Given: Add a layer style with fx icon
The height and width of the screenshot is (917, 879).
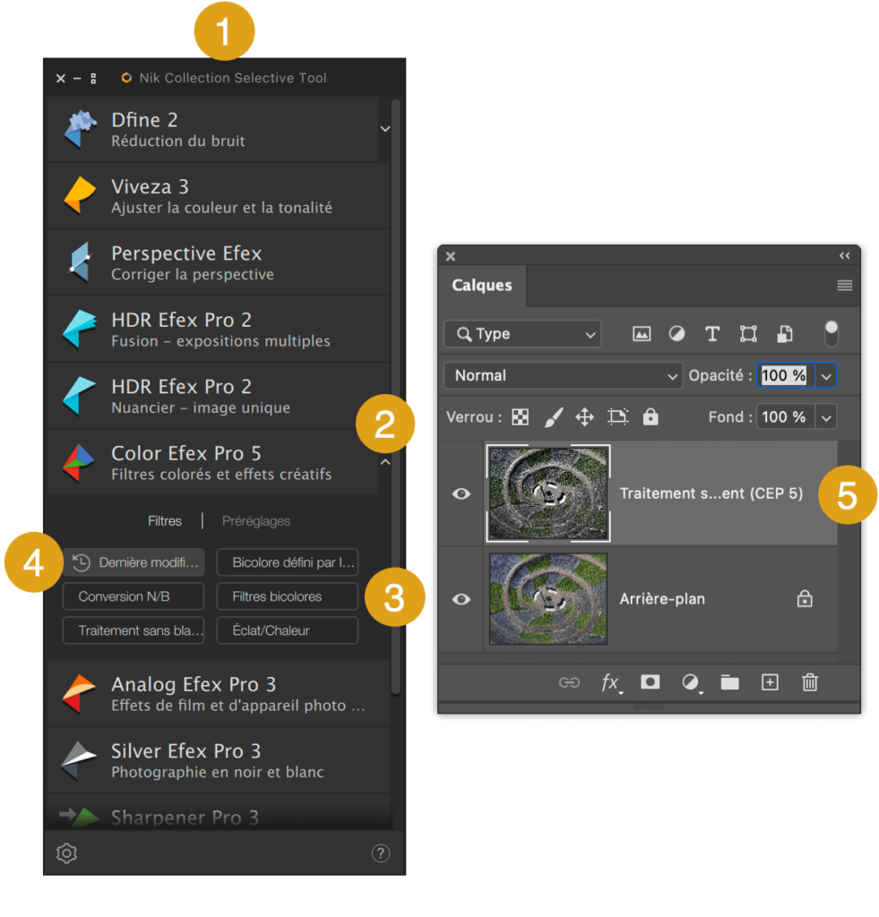Looking at the screenshot, I should tap(611, 682).
